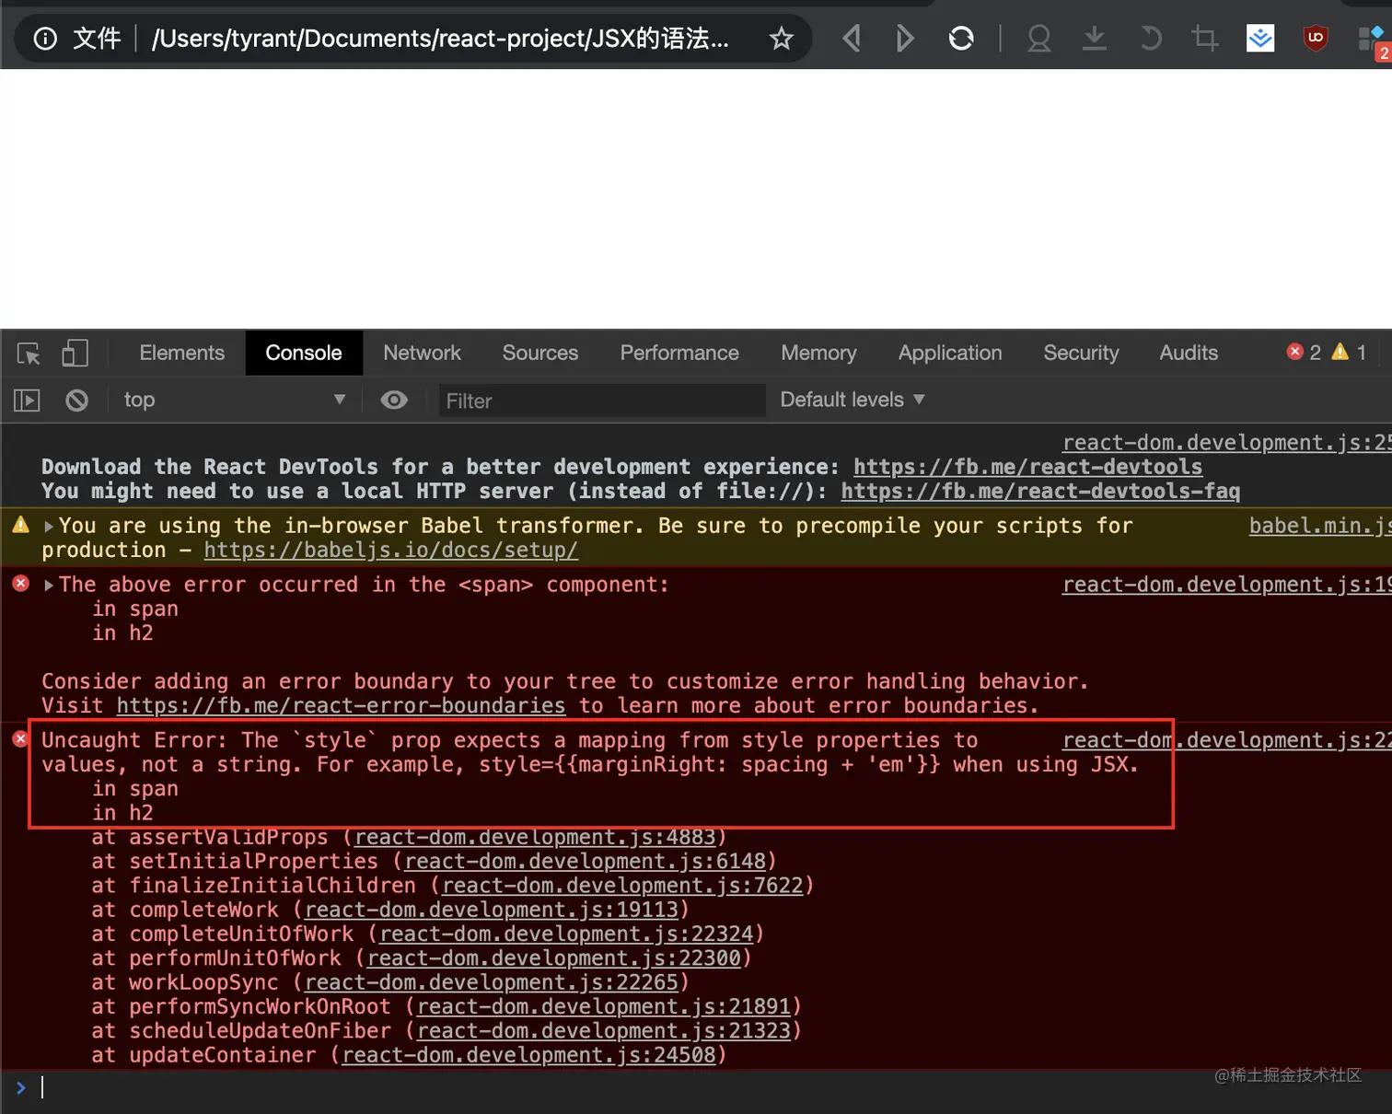Open workLoopSync react-dom.development.js:22265 link
This screenshot has height=1114, width=1392.
coord(492,982)
